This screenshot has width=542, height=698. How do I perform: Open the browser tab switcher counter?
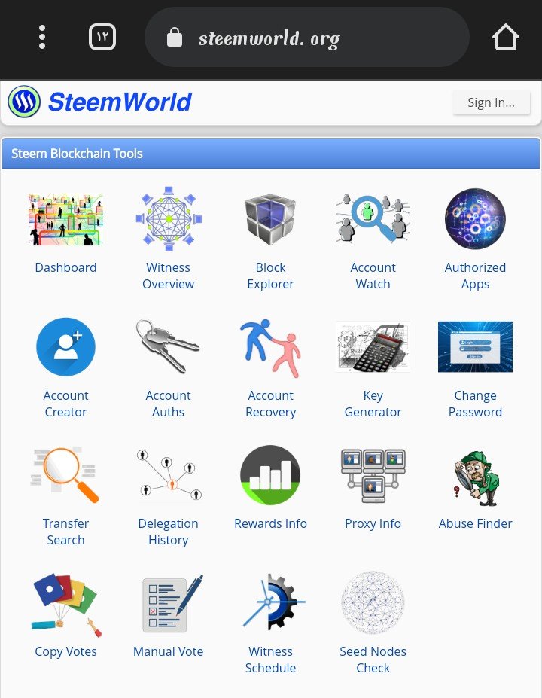coord(102,37)
